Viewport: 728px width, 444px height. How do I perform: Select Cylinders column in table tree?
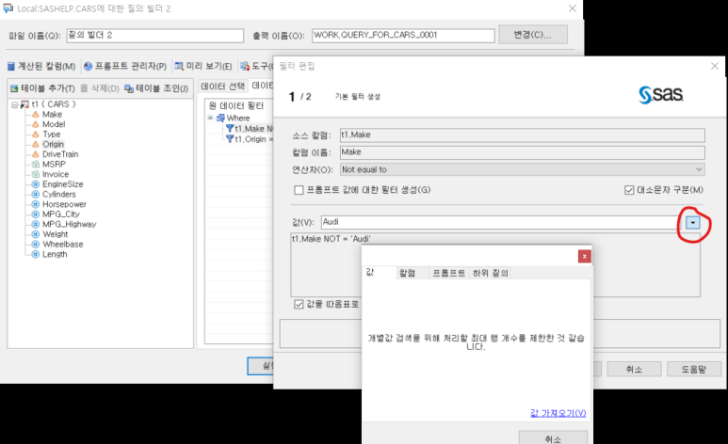click(59, 195)
